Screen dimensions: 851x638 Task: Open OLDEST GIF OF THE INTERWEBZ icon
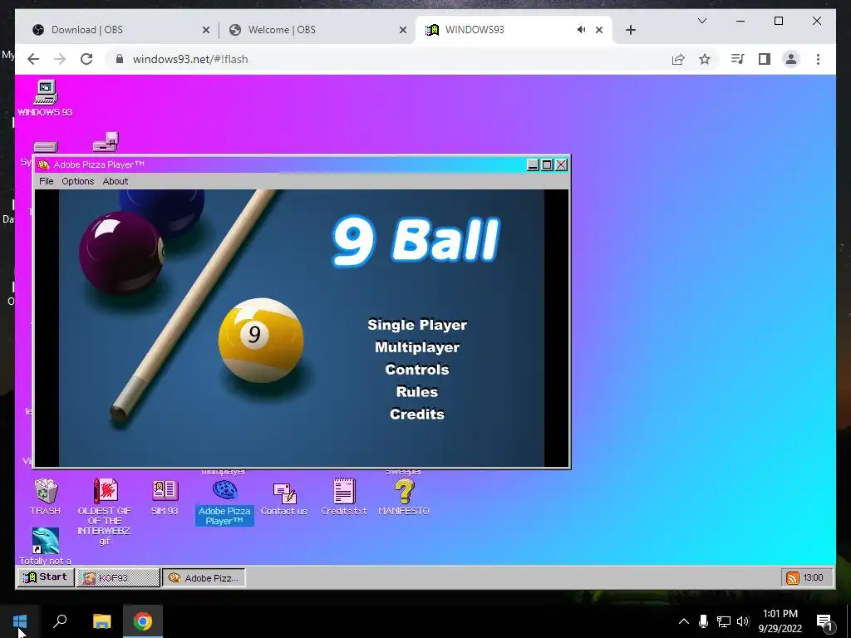(x=105, y=511)
